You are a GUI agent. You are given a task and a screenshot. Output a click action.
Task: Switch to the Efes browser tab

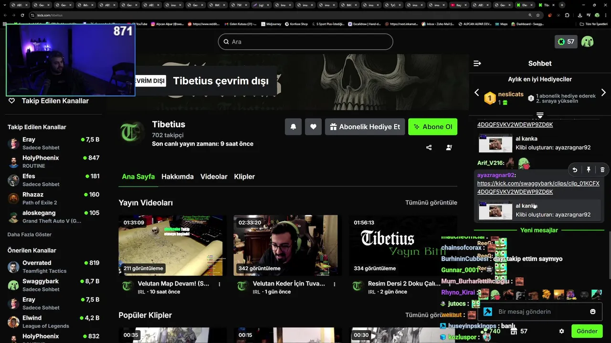tap(524, 5)
